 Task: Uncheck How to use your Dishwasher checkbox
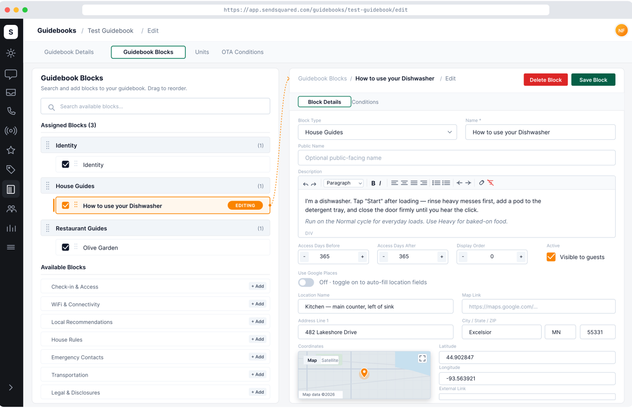66,206
